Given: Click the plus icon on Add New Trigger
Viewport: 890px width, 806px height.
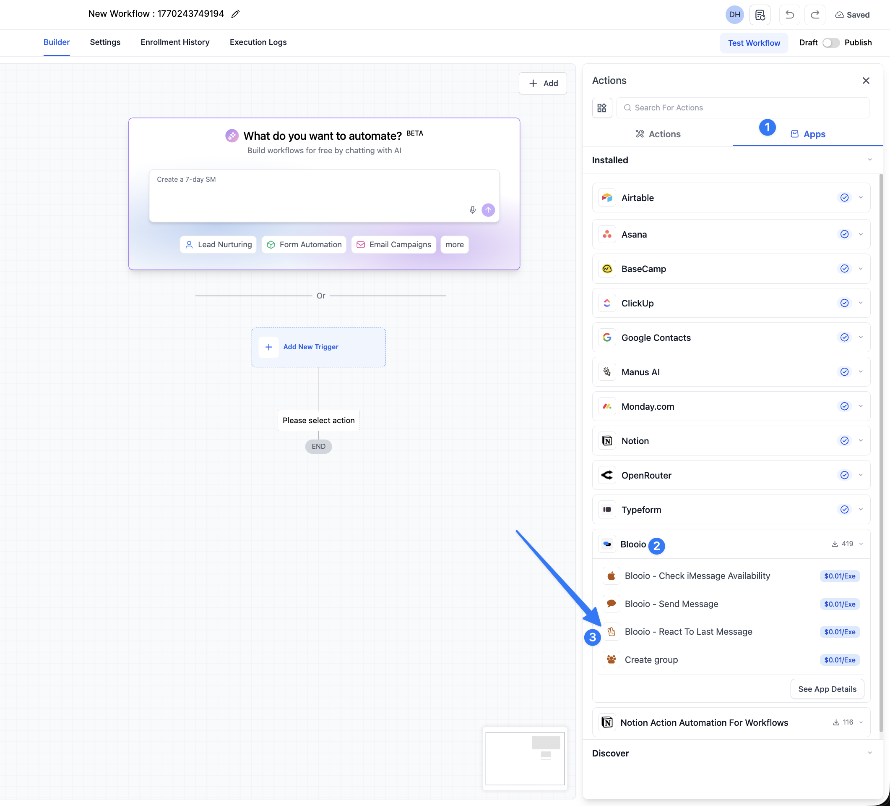Looking at the screenshot, I should pyautogui.click(x=268, y=347).
